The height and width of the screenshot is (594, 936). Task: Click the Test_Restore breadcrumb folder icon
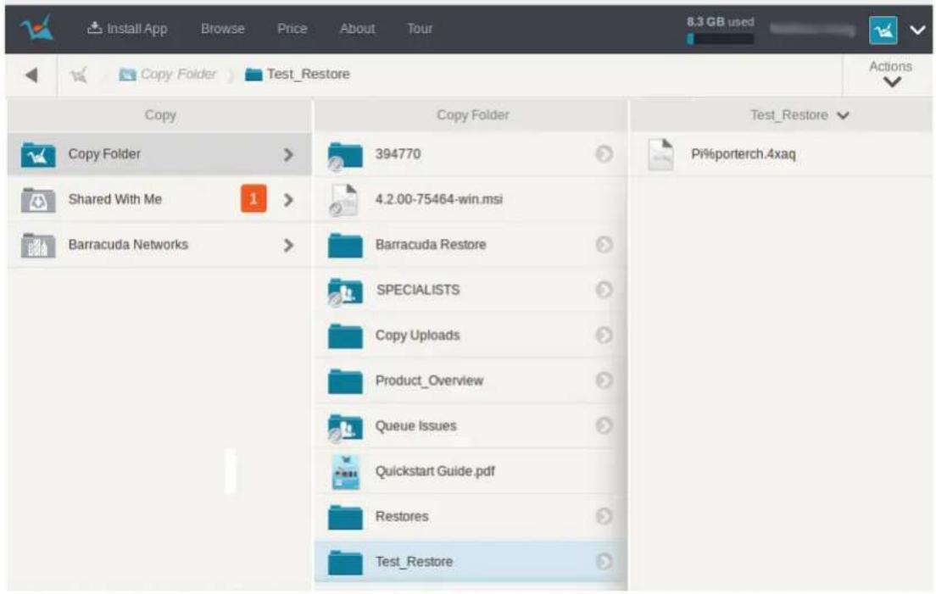253,75
